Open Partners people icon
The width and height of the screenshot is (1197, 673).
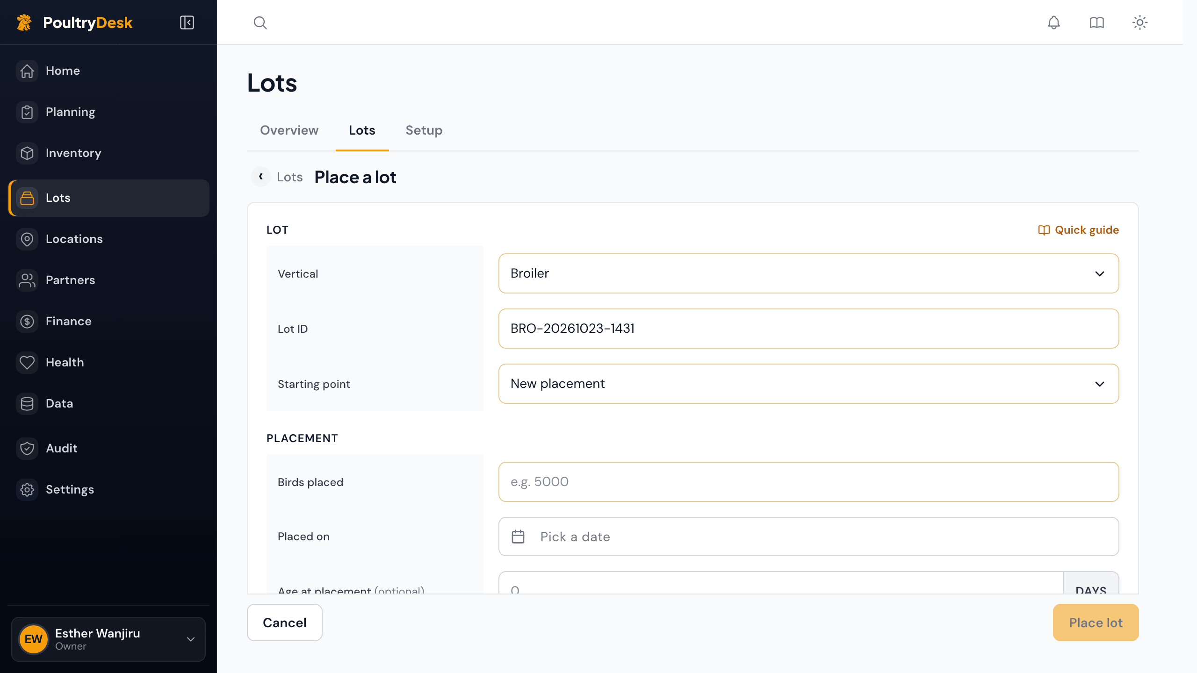click(27, 280)
